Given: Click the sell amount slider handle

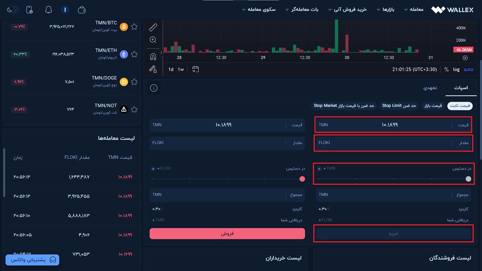Looking at the screenshot, I should click(302, 179).
